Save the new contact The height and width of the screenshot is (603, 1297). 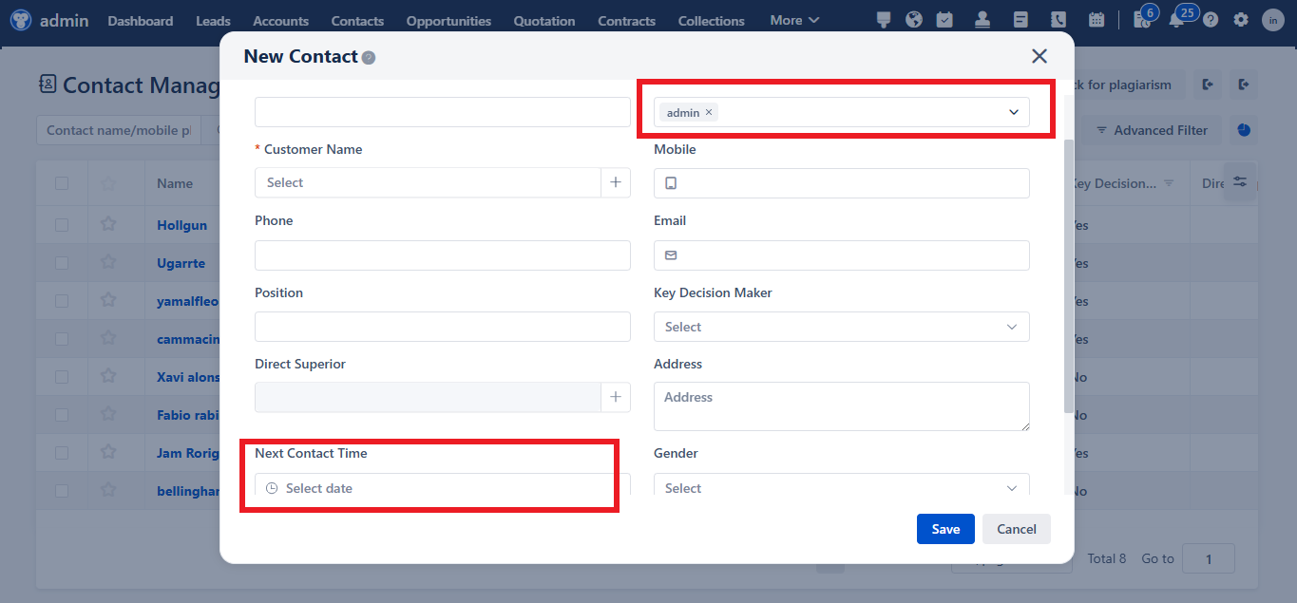point(944,529)
